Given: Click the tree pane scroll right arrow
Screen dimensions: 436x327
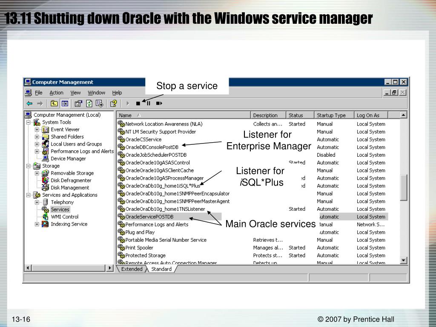Looking at the screenshot, I should click(110, 268).
